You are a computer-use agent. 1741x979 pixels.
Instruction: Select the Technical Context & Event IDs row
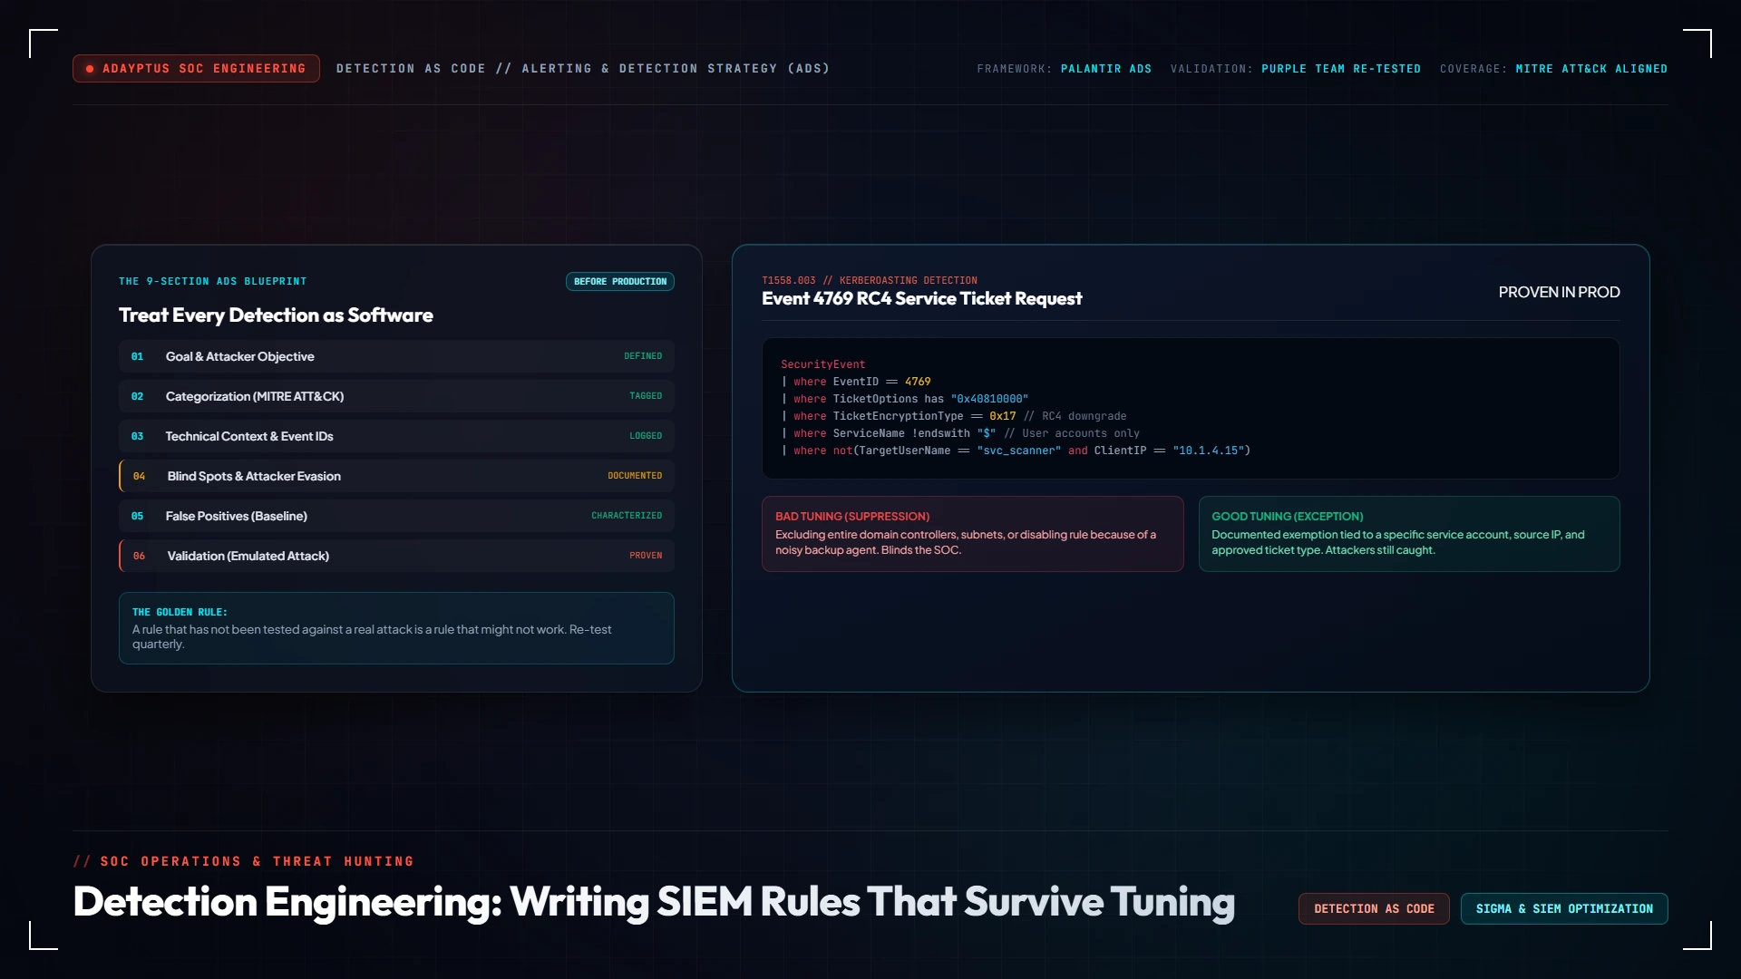(396, 436)
